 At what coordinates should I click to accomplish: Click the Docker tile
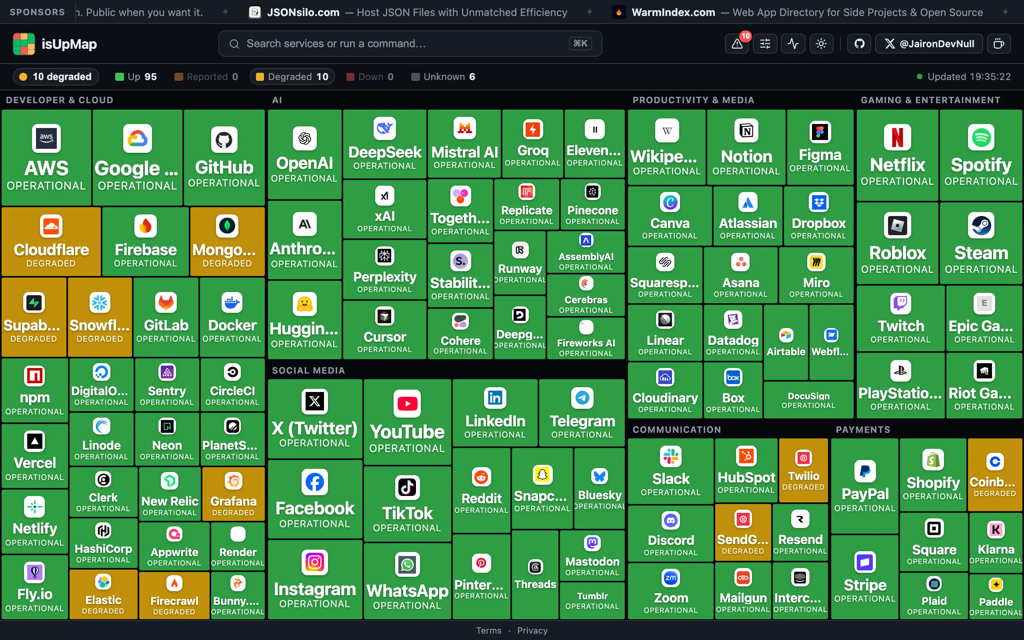coord(232,317)
